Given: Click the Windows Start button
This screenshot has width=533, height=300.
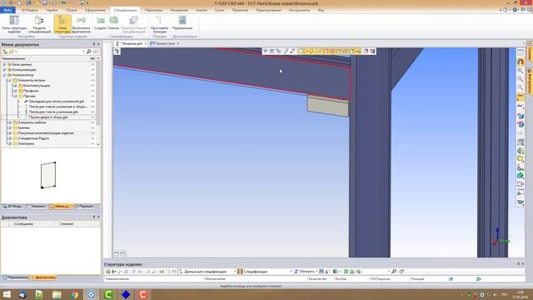Looking at the screenshot, I should (7, 294).
